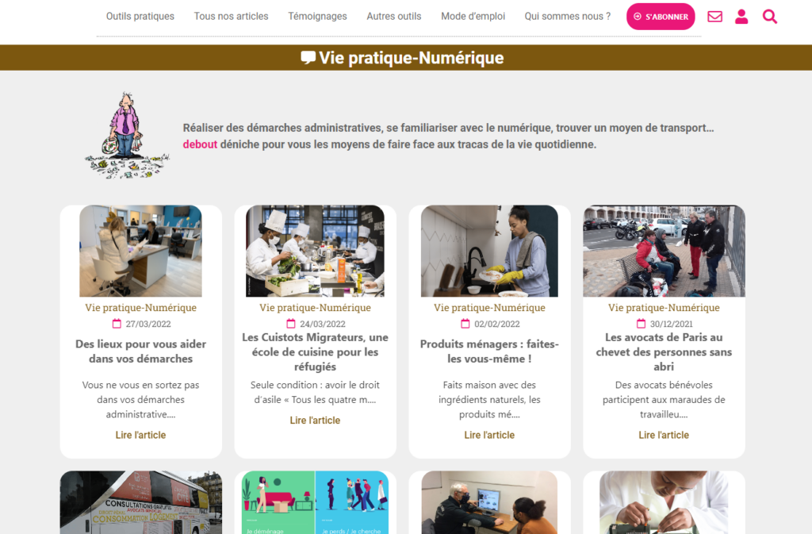Viewport: 812px width, 534px height.
Task: Click the calendar icon next to 24/03/2022
Action: pos(291,324)
